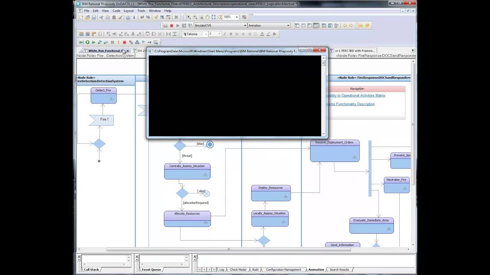Switch to the Build output tab
Viewport: 490px width, 275px height.
click(255, 270)
